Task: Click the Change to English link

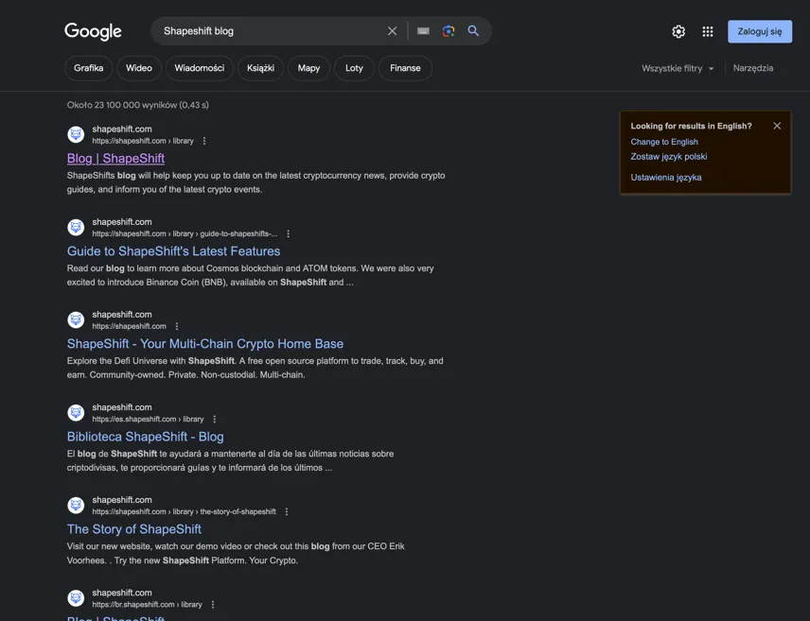Action: tap(664, 142)
